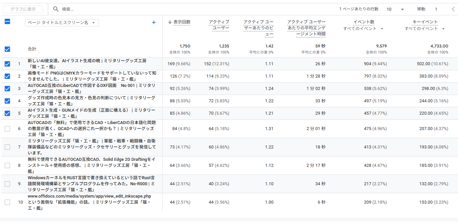Click row title AUTOCADの「無料」で使用できるCAD

pyautogui.click(x=92, y=129)
